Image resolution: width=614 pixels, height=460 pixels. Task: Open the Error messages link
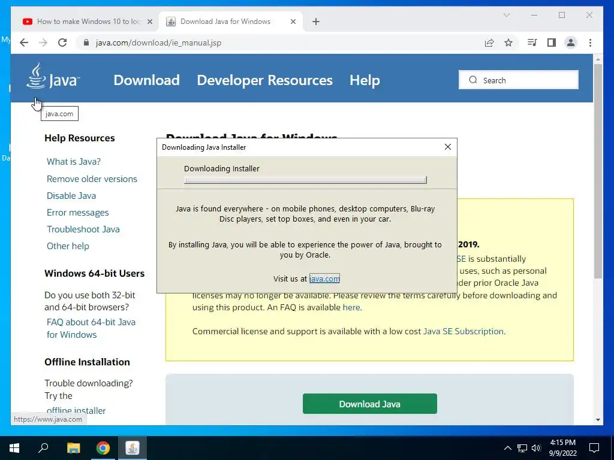click(x=77, y=213)
